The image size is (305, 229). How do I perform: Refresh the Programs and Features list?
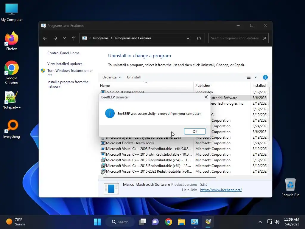point(199,38)
